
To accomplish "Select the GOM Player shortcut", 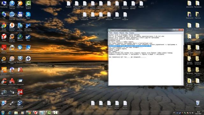I will pyautogui.click(x=20, y=4).
